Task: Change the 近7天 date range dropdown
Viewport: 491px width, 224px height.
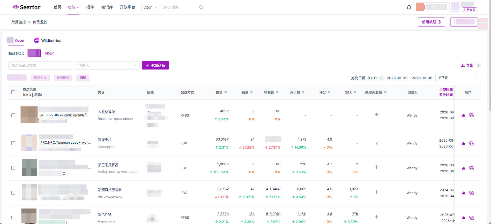Action: click(x=458, y=78)
